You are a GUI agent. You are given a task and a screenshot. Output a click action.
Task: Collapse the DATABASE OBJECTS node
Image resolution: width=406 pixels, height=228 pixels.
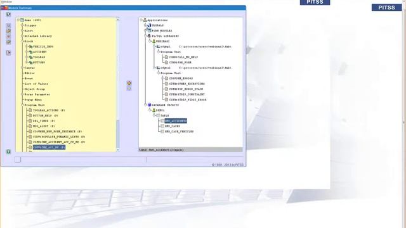click(x=145, y=105)
